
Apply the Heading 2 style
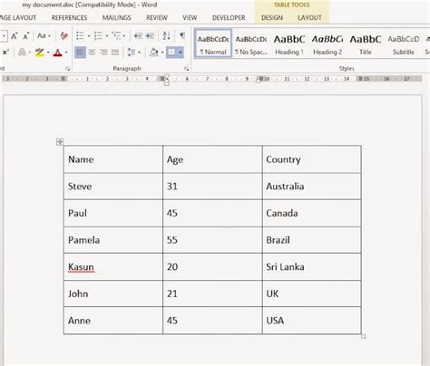click(x=327, y=43)
